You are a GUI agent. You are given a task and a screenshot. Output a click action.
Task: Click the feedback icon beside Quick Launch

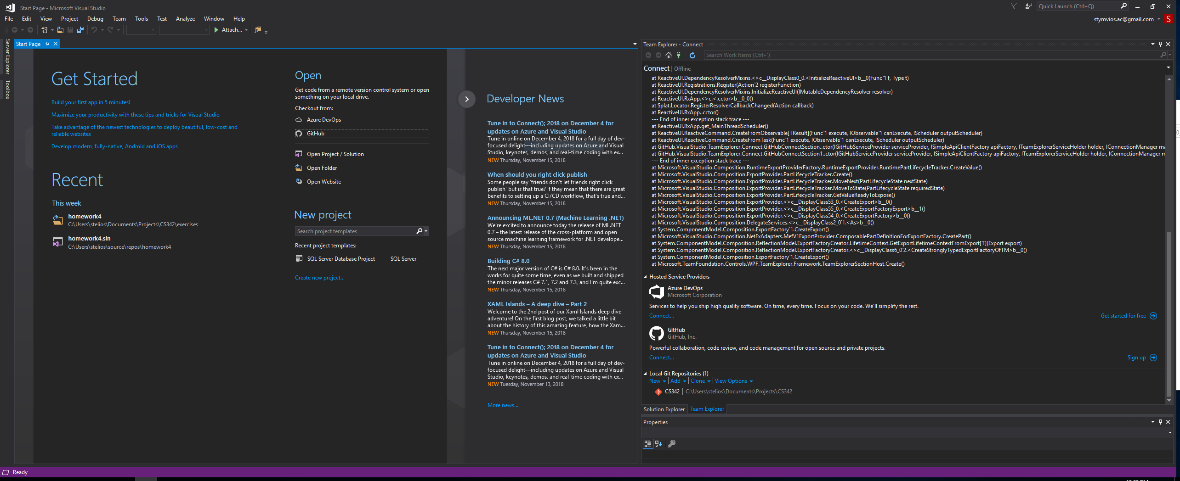tap(1028, 6)
